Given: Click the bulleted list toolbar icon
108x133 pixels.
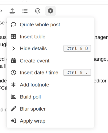Looking at the screenshot, I should point(25,11).
